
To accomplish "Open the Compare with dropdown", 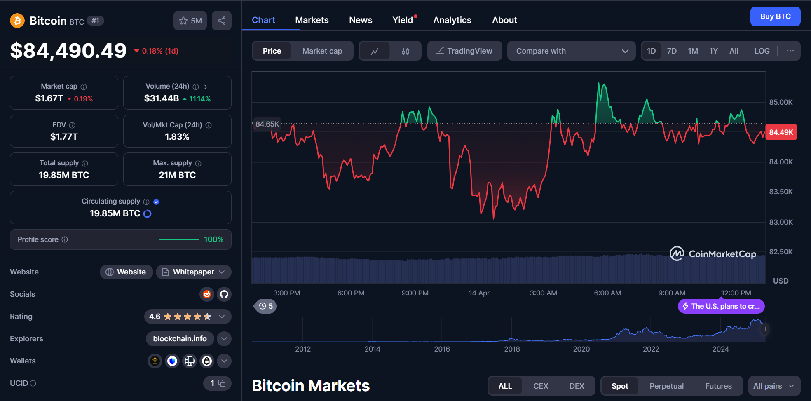I will click(x=571, y=51).
